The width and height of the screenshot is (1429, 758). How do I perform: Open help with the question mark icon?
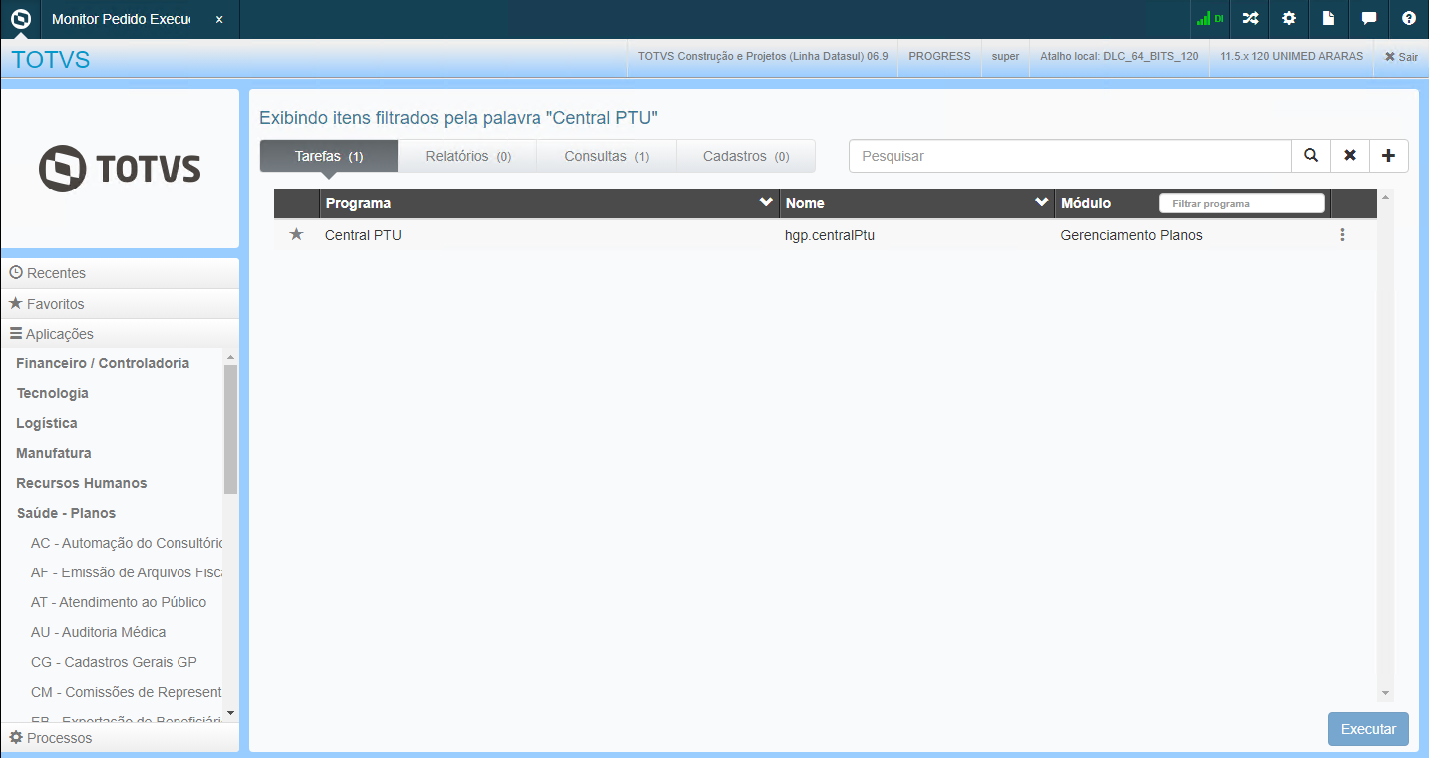[1409, 18]
